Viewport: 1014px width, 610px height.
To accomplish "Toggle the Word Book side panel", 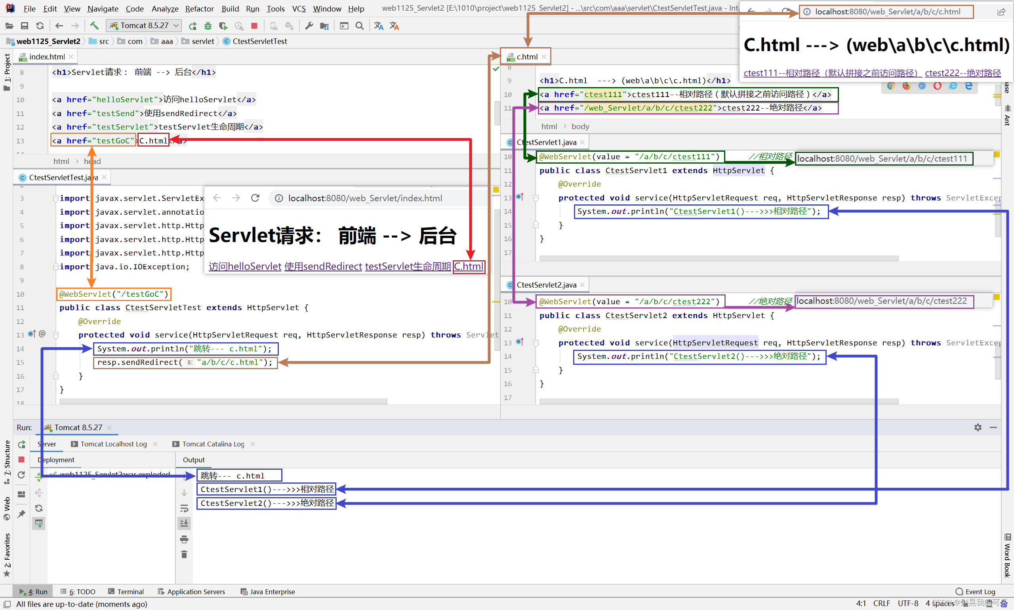I will (x=1007, y=556).
